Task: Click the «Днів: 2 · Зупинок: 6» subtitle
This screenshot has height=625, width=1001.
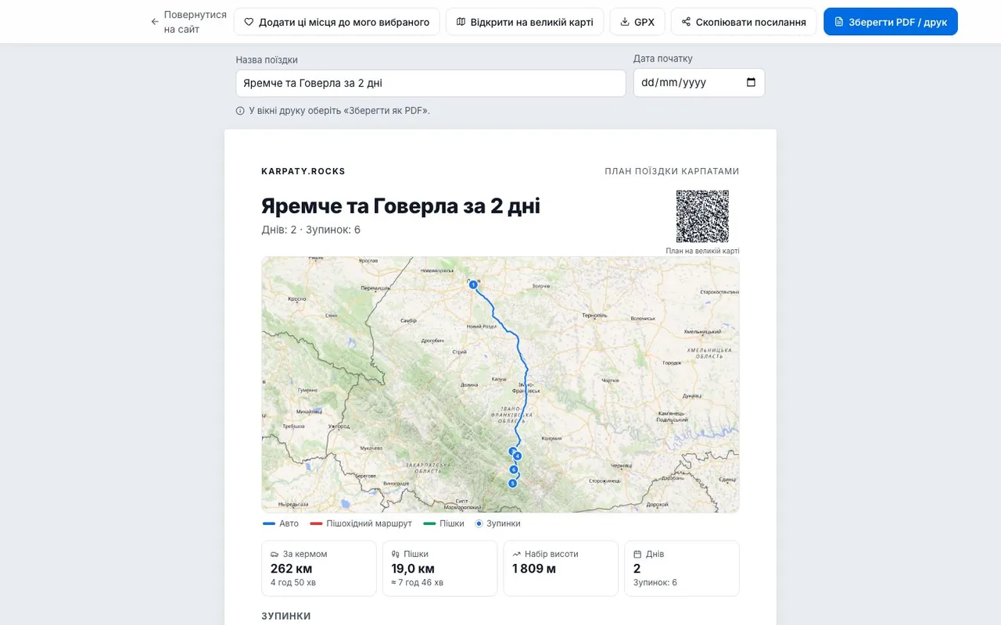Action: click(311, 230)
